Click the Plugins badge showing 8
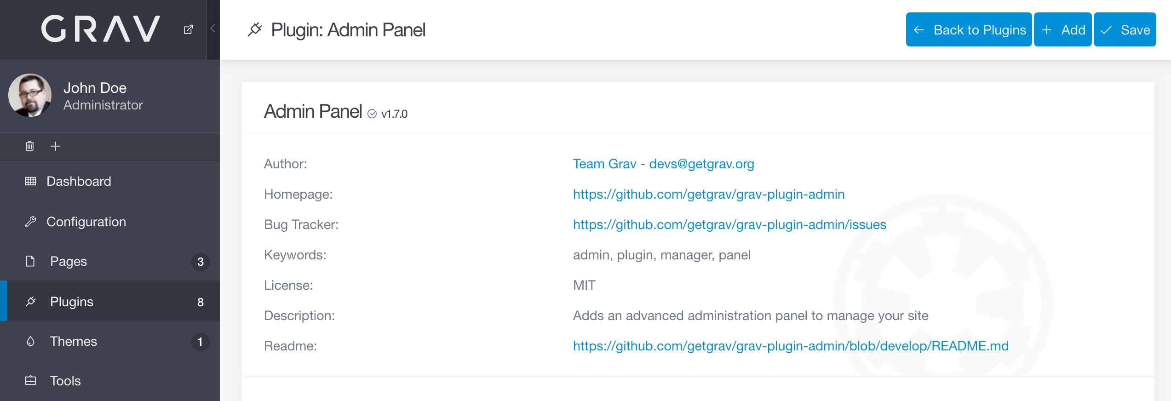 (200, 301)
